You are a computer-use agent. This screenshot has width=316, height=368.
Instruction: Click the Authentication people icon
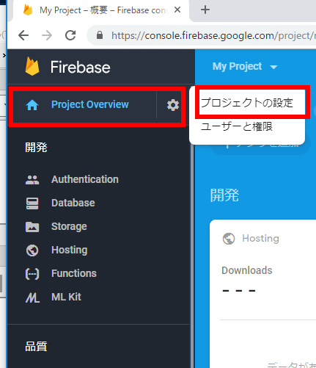32,180
